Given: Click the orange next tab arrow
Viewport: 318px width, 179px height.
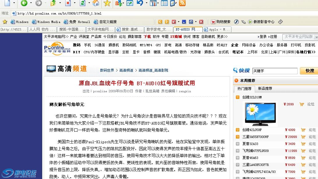Looking at the screenshot, I should [167, 22].
